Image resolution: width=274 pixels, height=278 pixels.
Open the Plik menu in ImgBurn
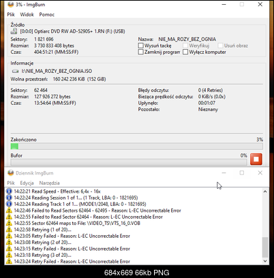pyautogui.click(x=11, y=14)
